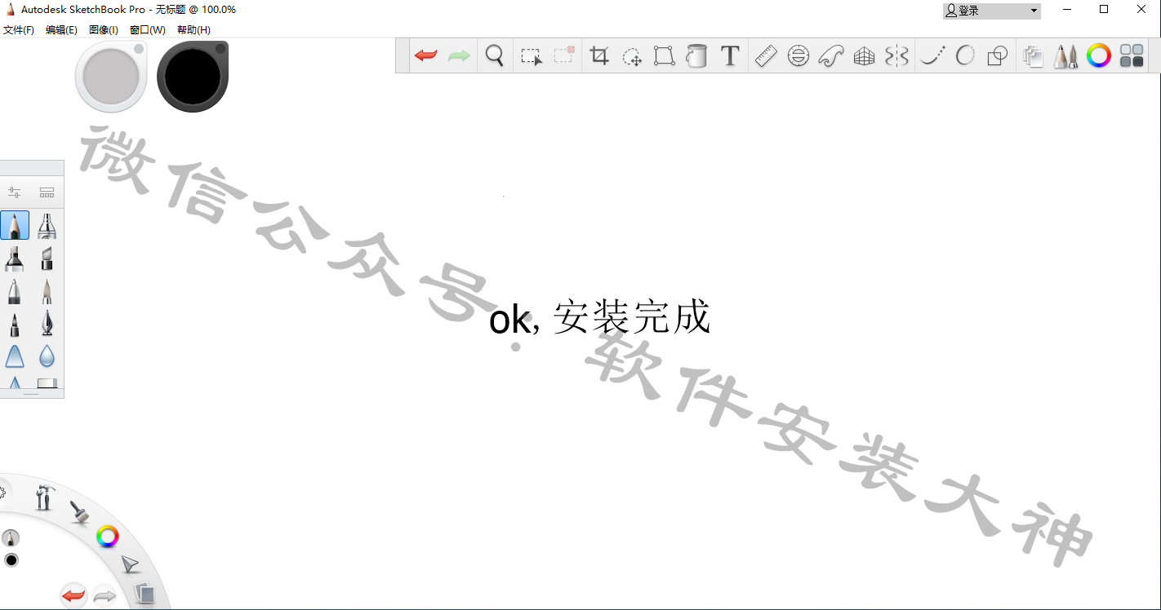Select the Felt Tip pen brush
This screenshot has width=1161, height=610.
tap(15, 324)
